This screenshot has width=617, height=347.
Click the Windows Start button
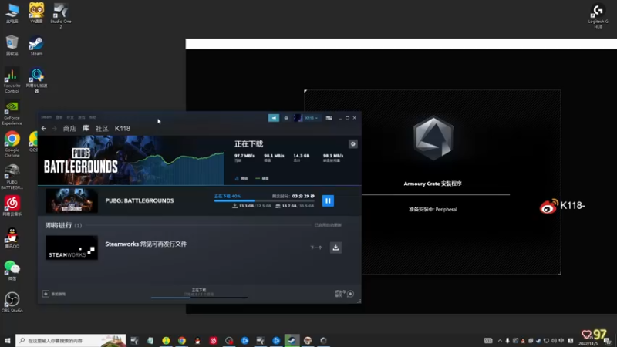pos(7,340)
